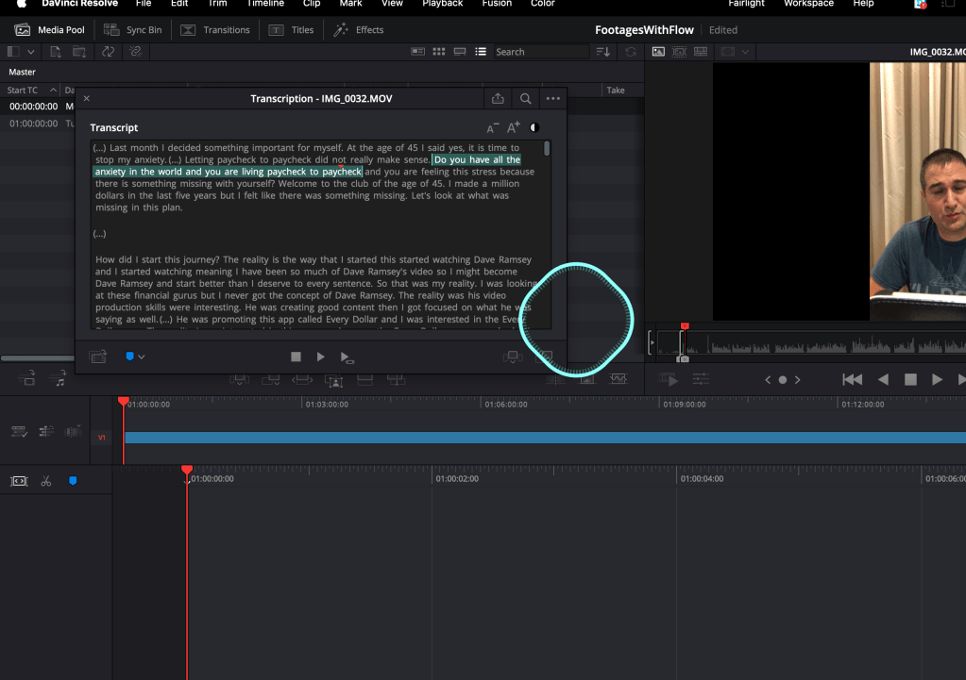This screenshot has width=966, height=680.
Task: Open the Effects panel
Action: click(x=359, y=29)
